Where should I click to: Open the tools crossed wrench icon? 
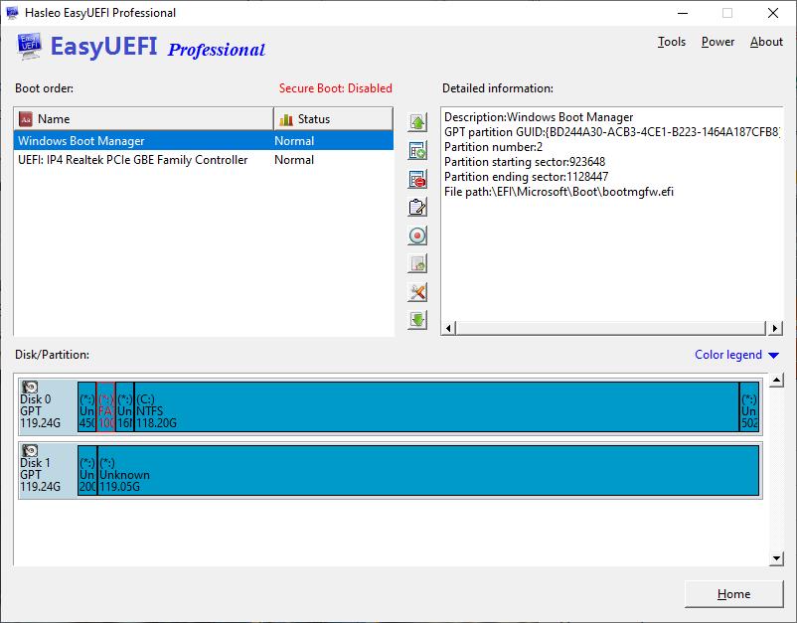[417, 292]
